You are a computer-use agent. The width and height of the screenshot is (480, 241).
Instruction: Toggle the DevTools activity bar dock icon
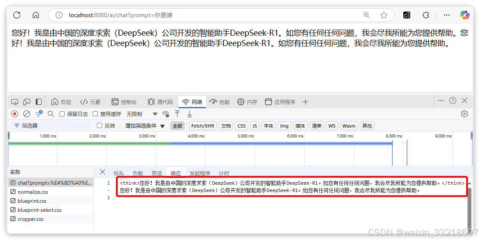click(x=39, y=102)
